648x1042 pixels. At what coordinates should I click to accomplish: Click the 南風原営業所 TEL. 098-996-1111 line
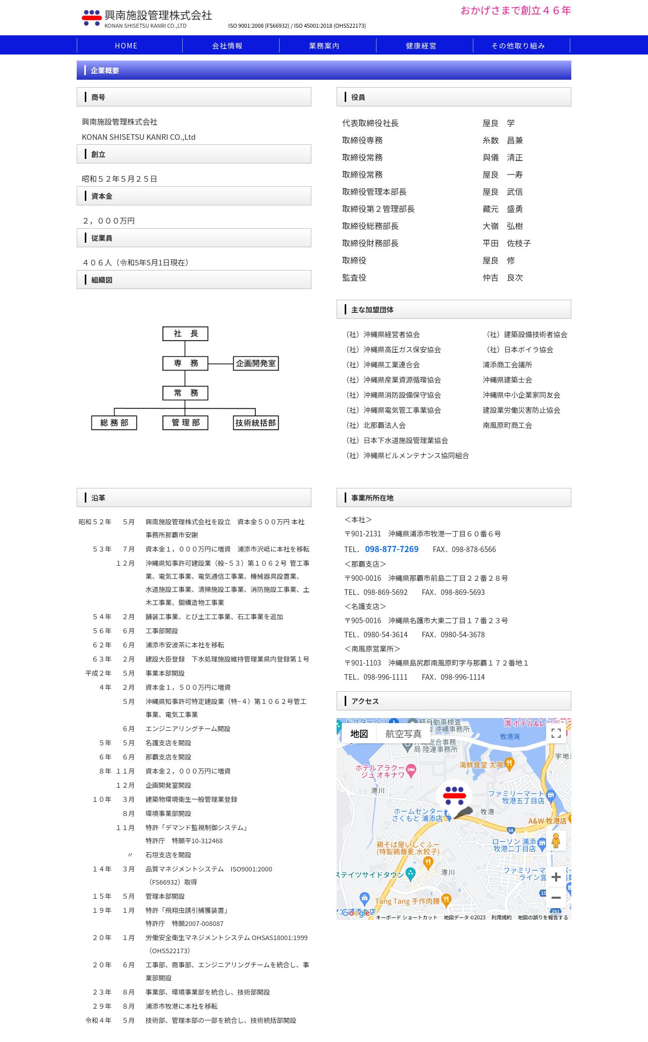[x=414, y=677]
